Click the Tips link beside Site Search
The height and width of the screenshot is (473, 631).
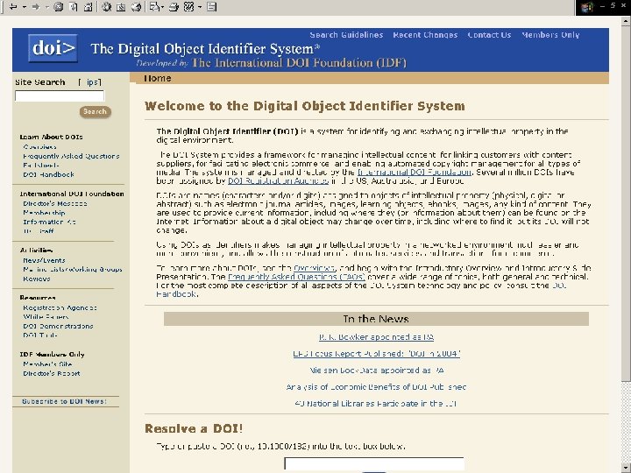click(90, 82)
